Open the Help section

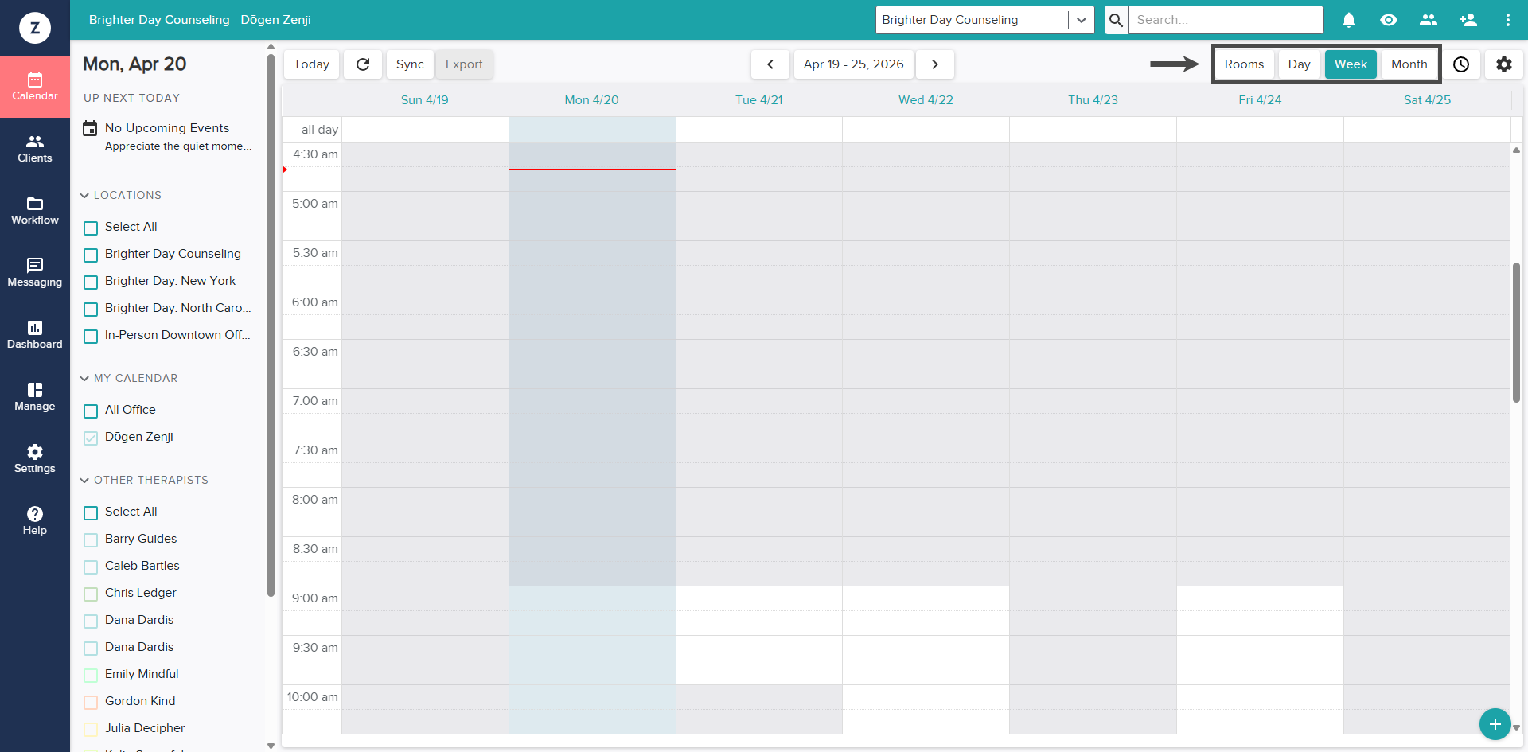[35, 521]
